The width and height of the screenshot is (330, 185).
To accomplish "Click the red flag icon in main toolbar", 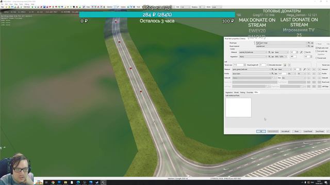I will click(50, 7).
